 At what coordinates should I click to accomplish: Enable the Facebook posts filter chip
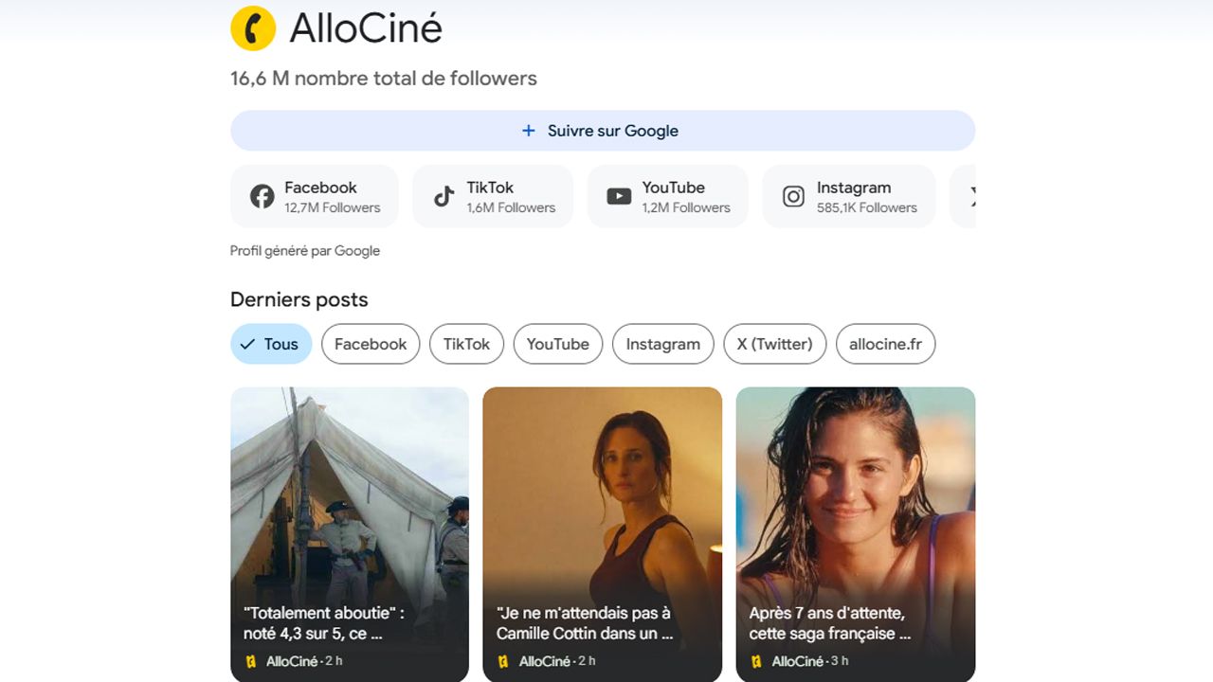pos(371,344)
